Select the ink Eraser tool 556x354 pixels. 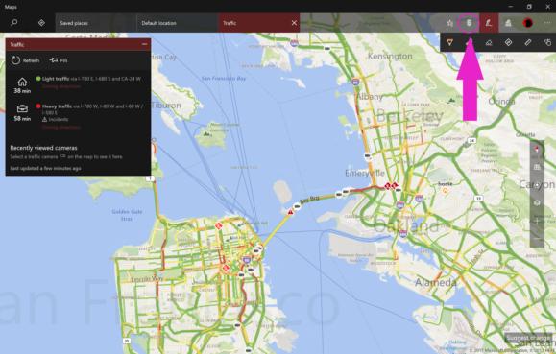coord(489,43)
